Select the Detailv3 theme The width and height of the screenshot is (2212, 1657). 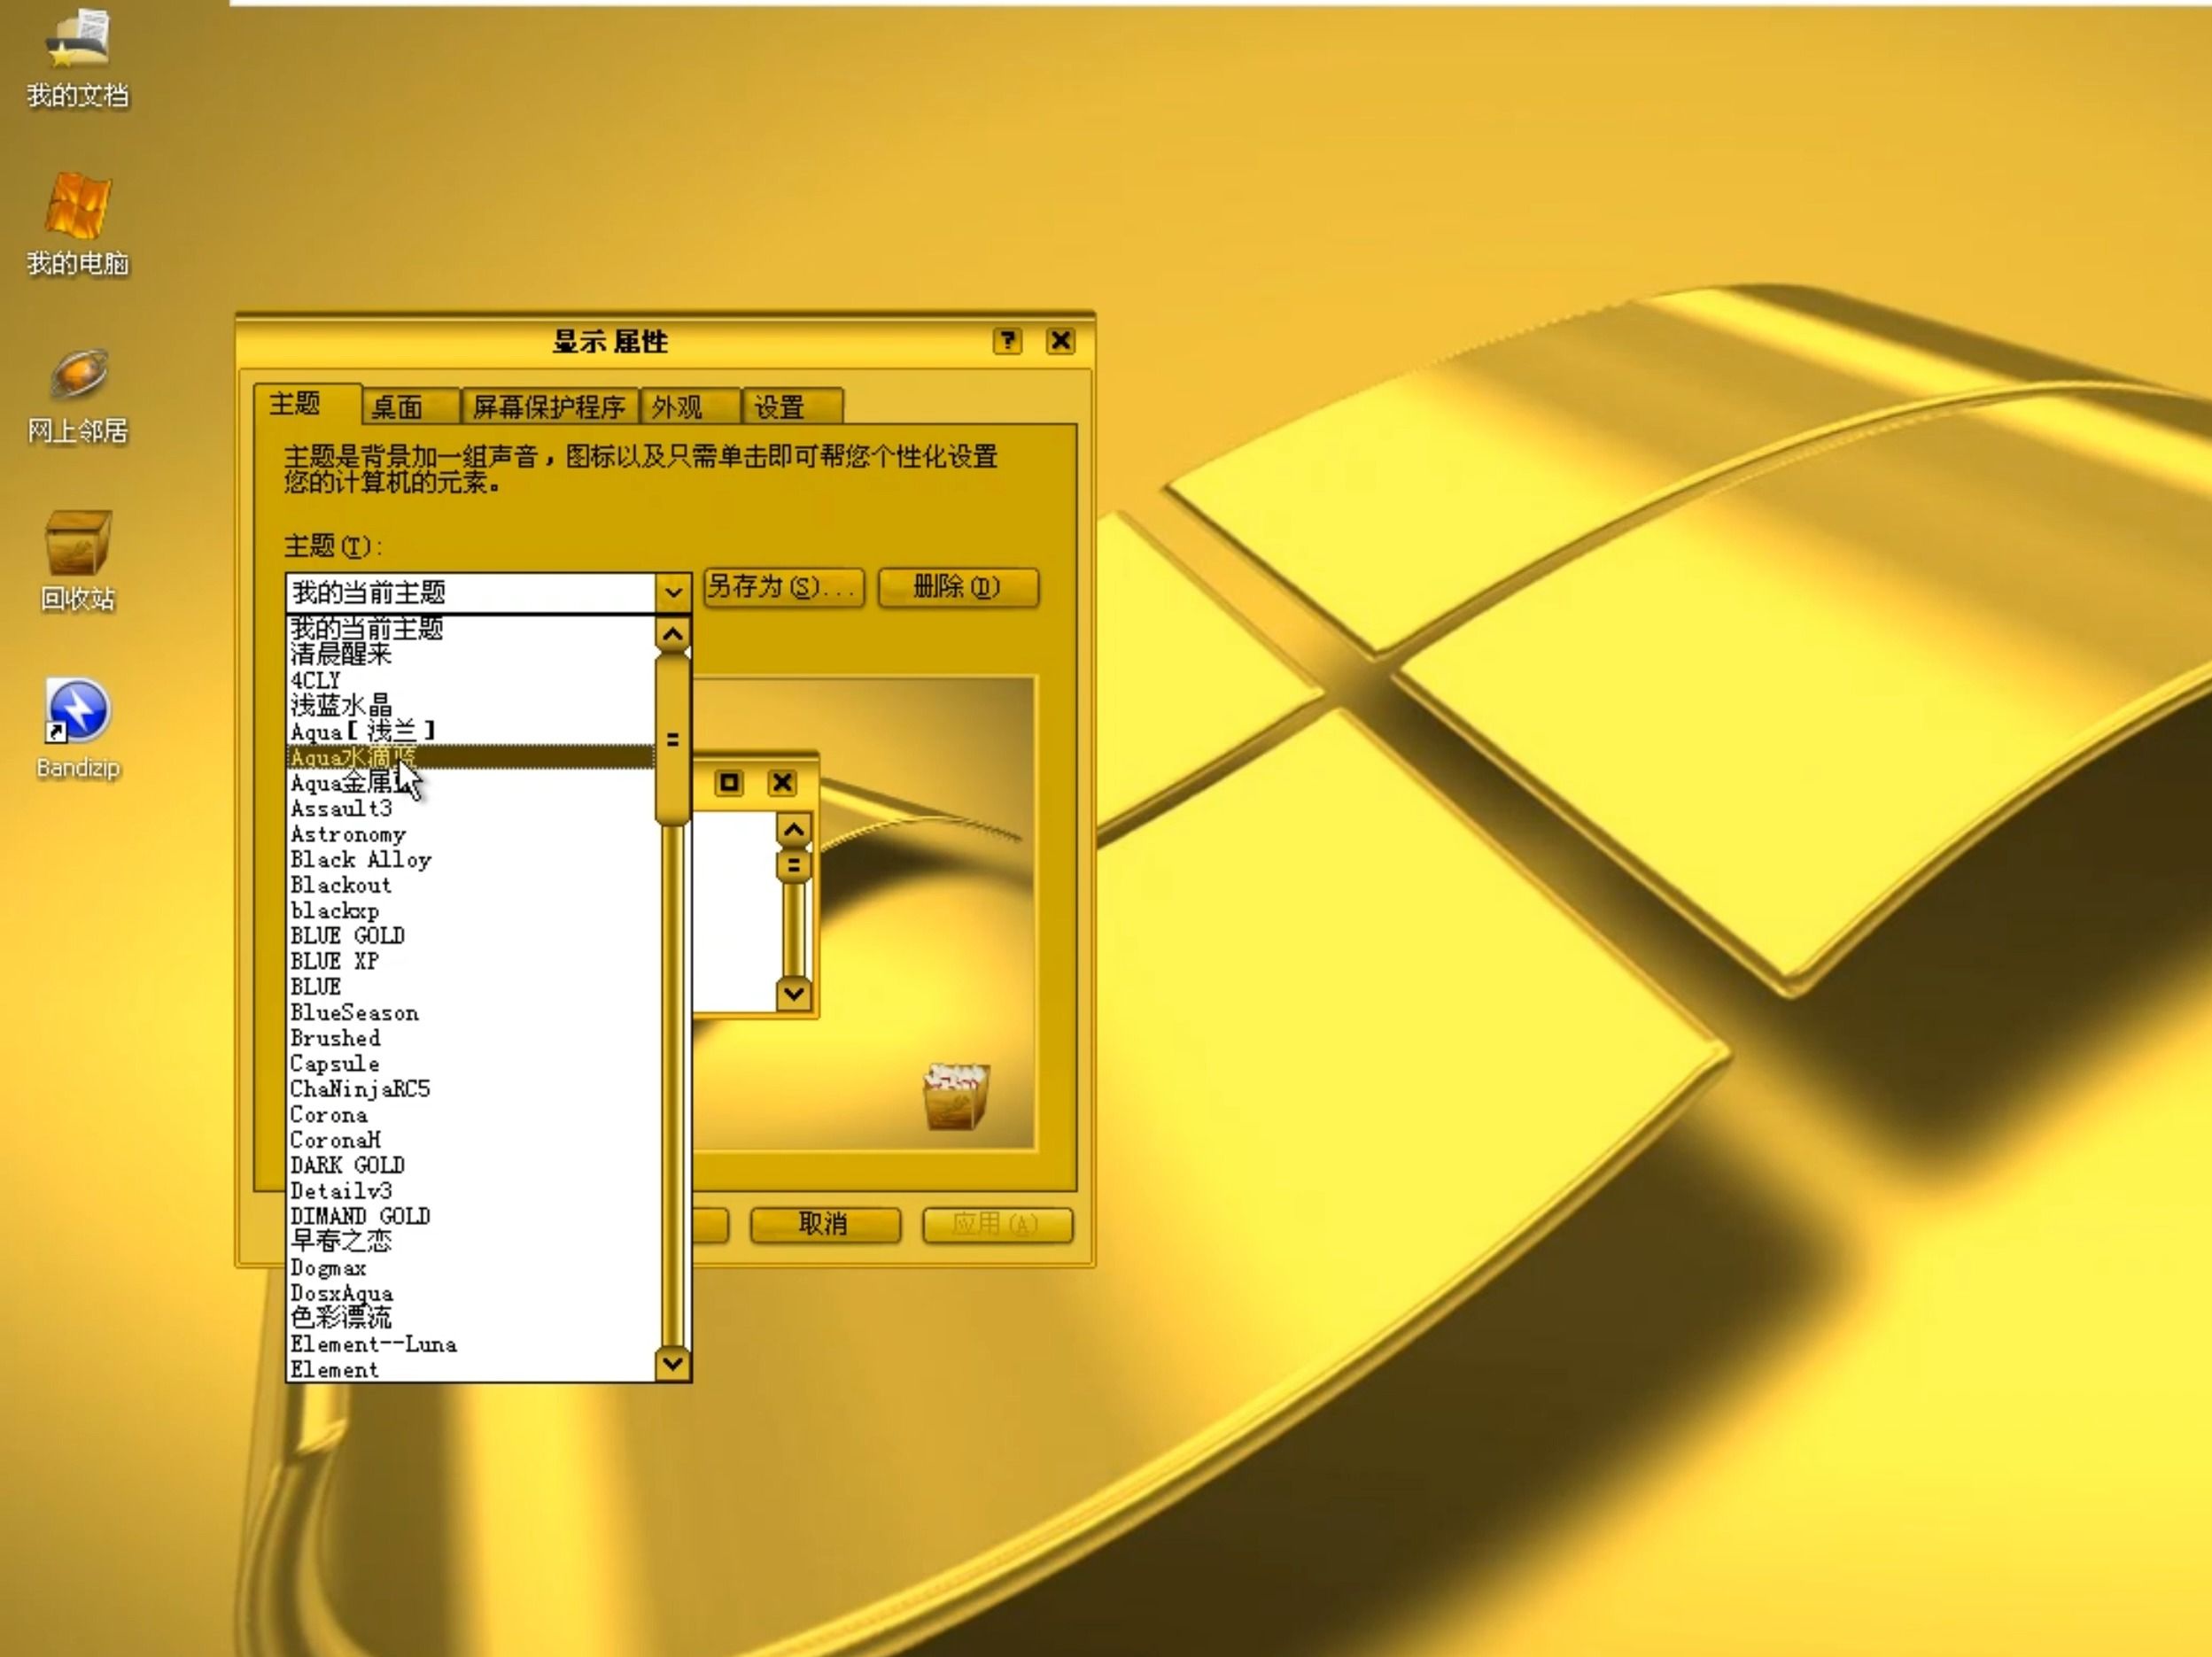coord(471,1191)
